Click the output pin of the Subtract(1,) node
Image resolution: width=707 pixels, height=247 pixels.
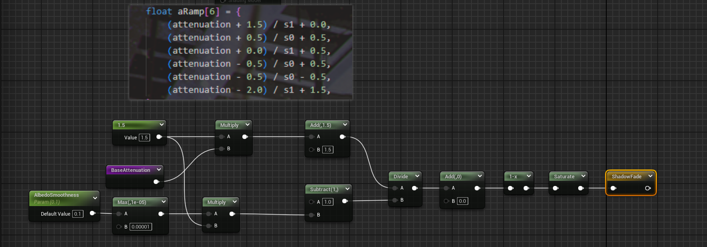pos(344,201)
